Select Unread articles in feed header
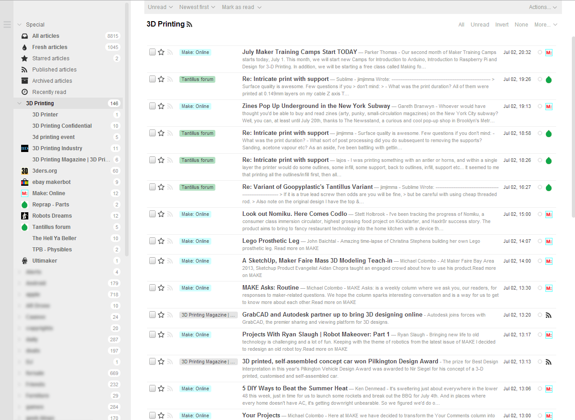This screenshot has height=420, width=575. tap(480, 25)
